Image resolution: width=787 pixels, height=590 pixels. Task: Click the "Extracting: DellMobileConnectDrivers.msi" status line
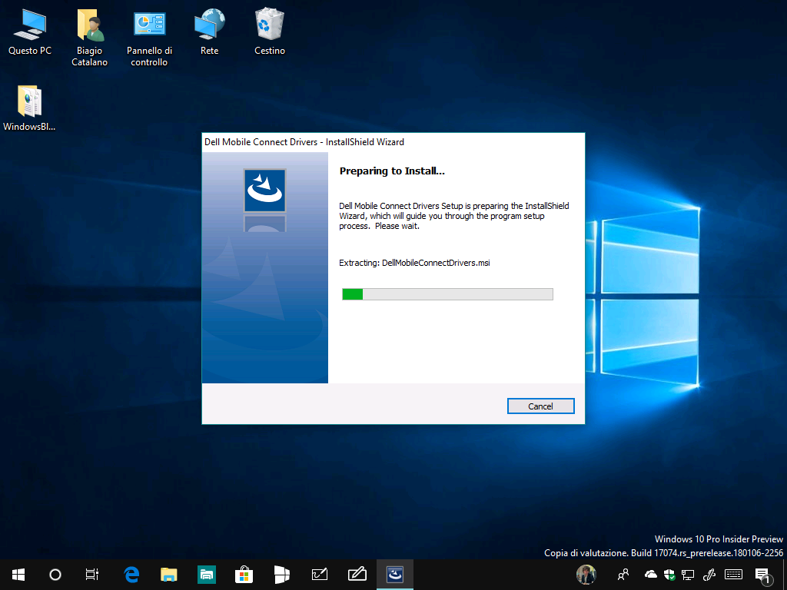tap(414, 263)
